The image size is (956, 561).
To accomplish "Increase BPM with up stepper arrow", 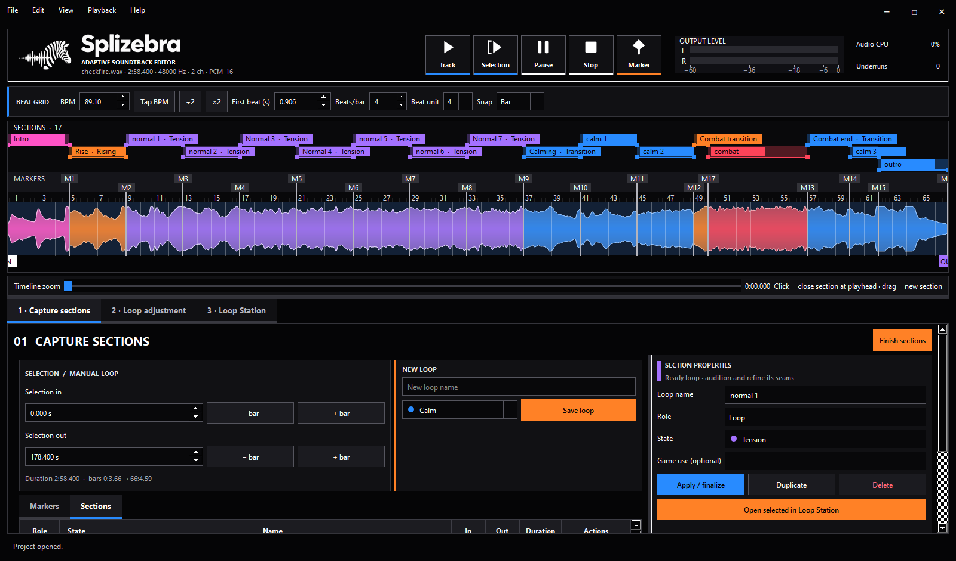I will (x=123, y=97).
